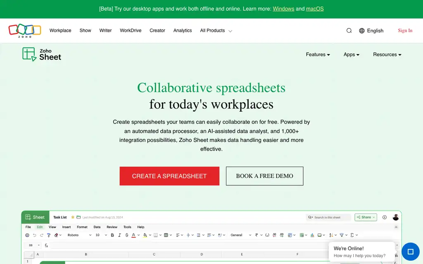Click the fx function icon
Viewport: 423px width, 264px height.
click(46, 245)
